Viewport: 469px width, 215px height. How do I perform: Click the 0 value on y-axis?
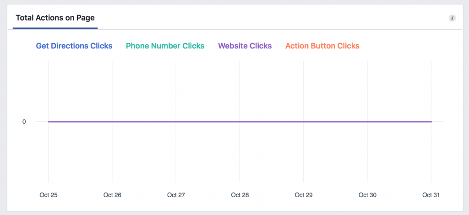(x=24, y=122)
